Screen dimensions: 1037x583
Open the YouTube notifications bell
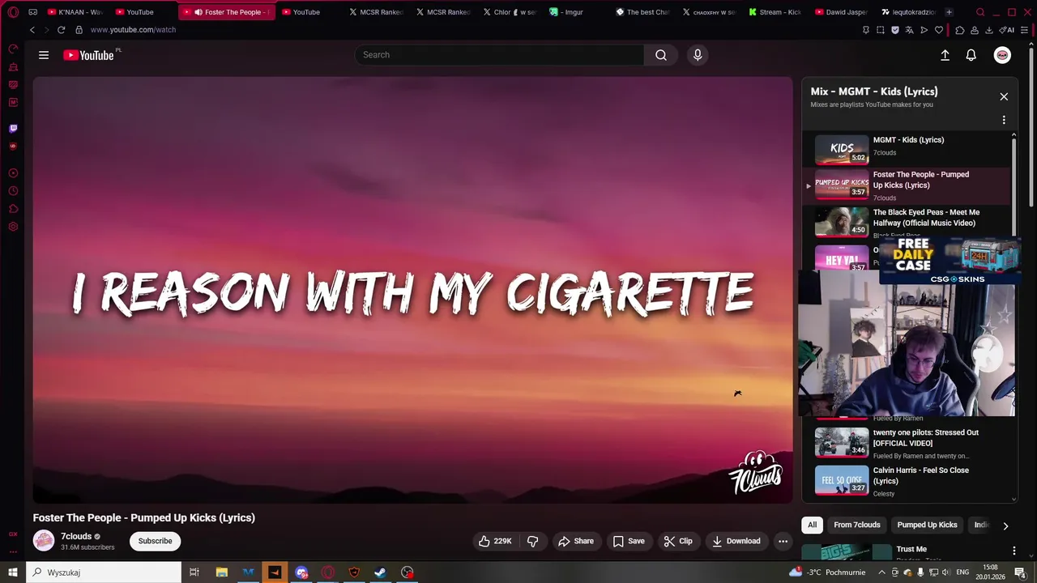coord(971,55)
